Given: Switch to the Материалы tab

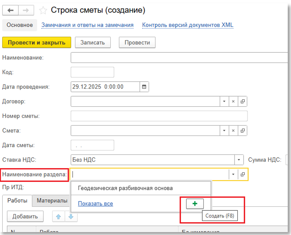Looking at the screenshot, I should click(52, 201).
